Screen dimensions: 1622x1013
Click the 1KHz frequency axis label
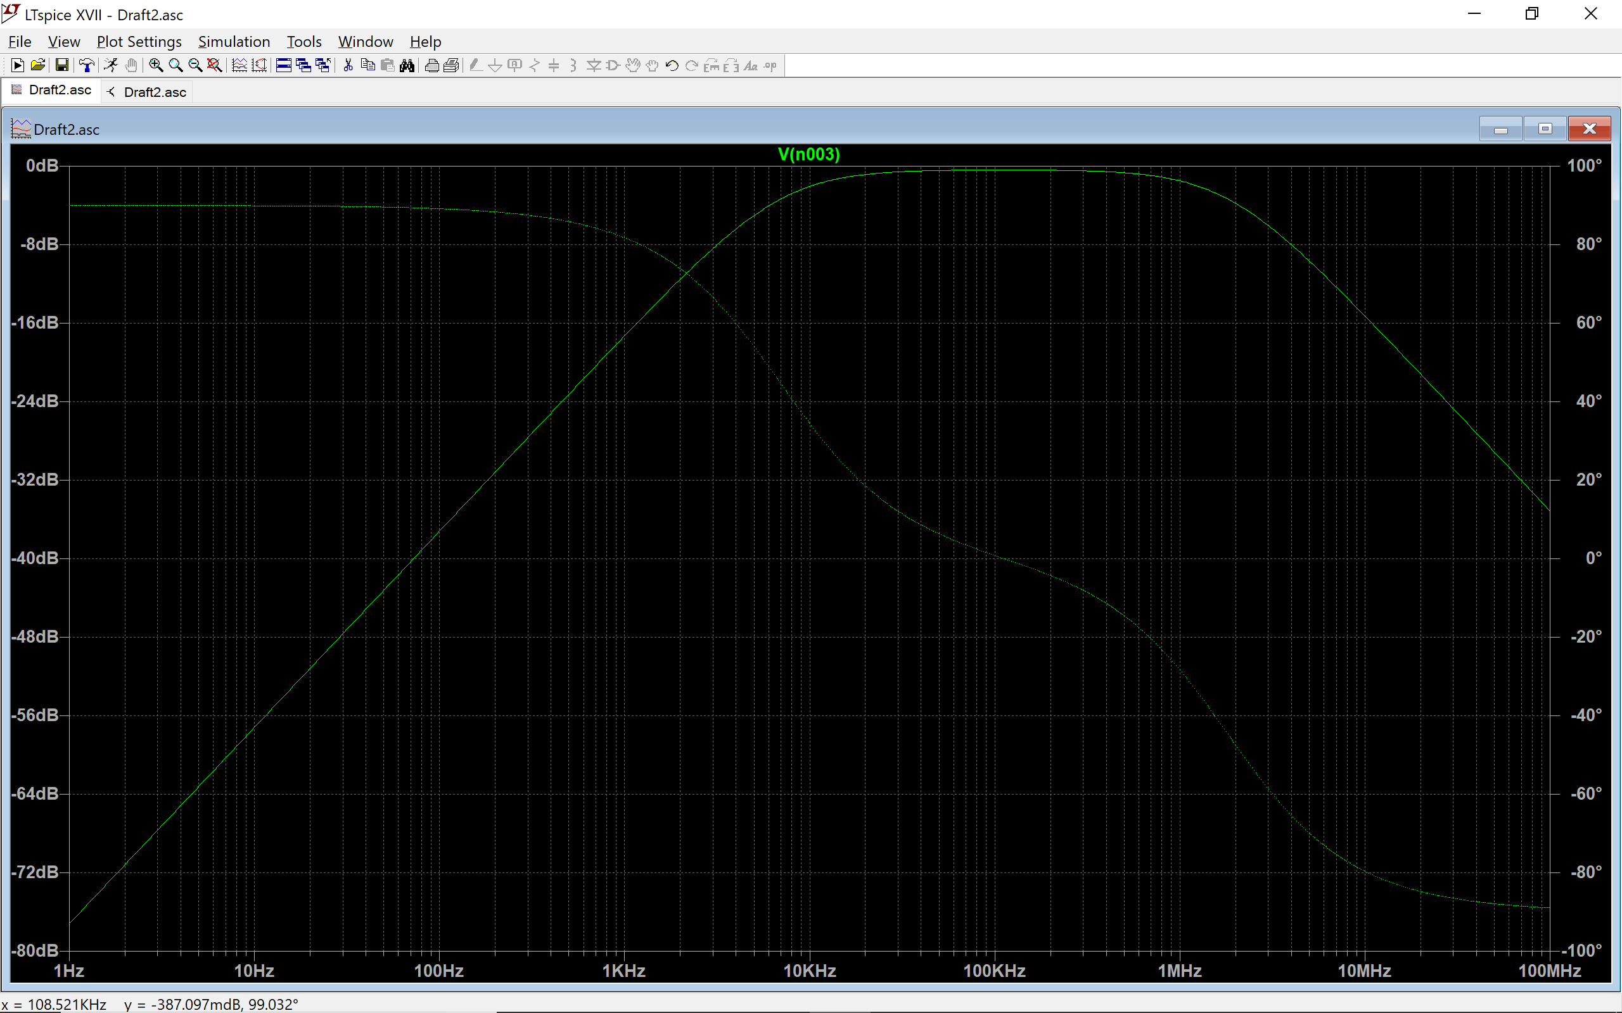pyautogui.click(x=623, y=971)
